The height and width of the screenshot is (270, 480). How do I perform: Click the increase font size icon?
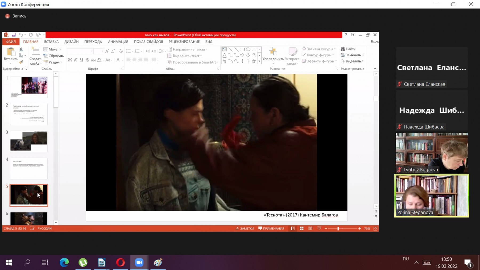[107, 51]
